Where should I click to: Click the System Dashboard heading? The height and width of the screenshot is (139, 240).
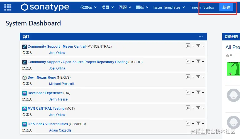pyautogui.click(x=33, y=23)
